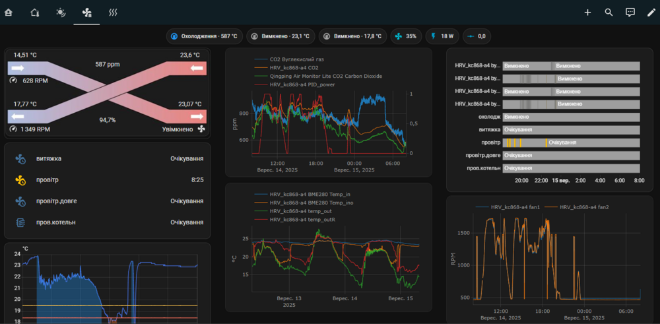Screen dimensions: 660x324
Task: Click the plus add icon in header
Action: point(587,12)
